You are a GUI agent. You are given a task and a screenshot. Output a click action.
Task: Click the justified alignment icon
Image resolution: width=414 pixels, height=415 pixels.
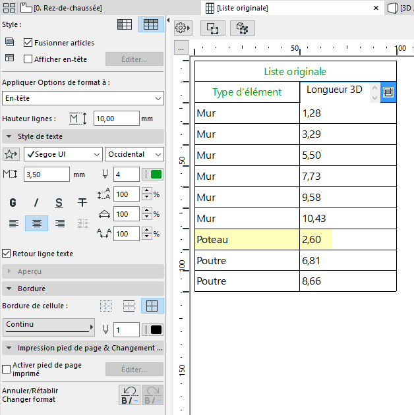pos(82,223)
